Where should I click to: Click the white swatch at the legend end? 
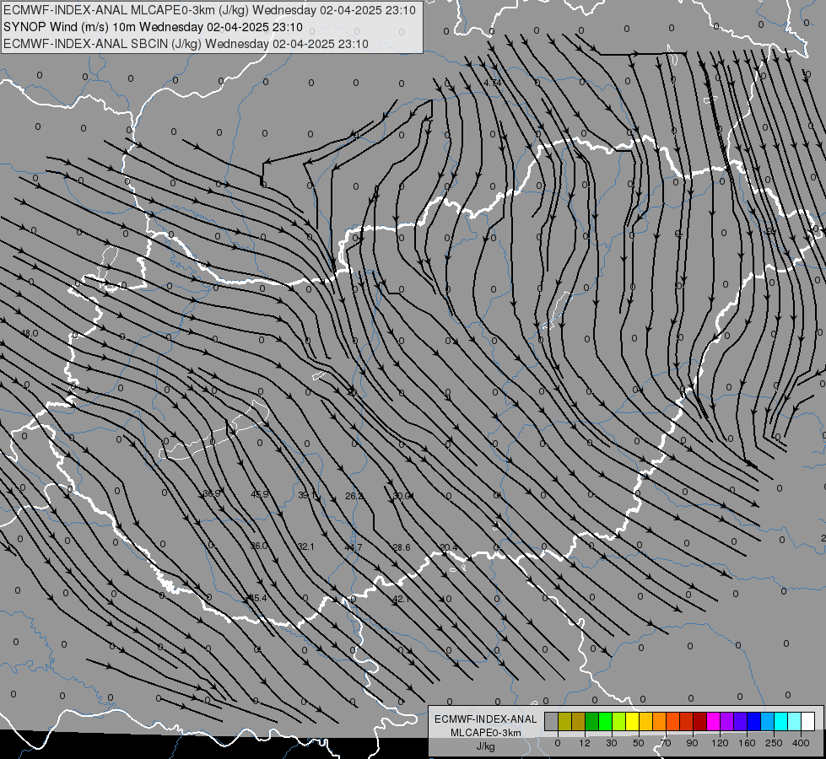tap(808, 721)
